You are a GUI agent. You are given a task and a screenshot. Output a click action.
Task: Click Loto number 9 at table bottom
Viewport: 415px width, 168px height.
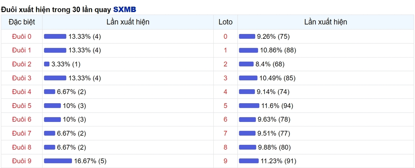coord(225,161)
